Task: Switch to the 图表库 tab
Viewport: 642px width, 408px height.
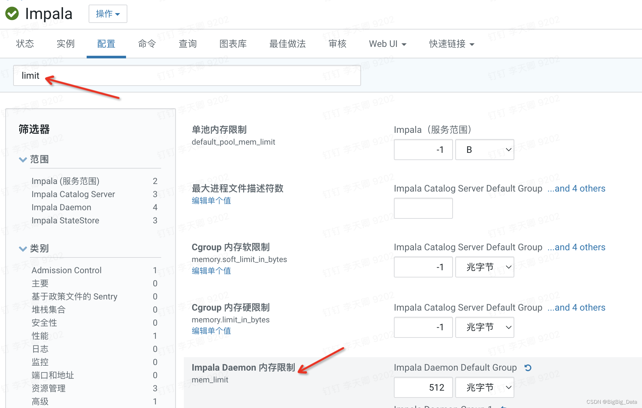Action: coord(233,44)
